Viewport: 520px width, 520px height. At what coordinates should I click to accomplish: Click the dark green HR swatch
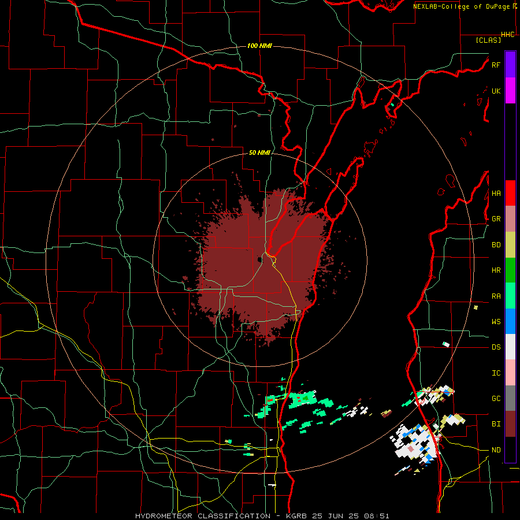point(510,270)
